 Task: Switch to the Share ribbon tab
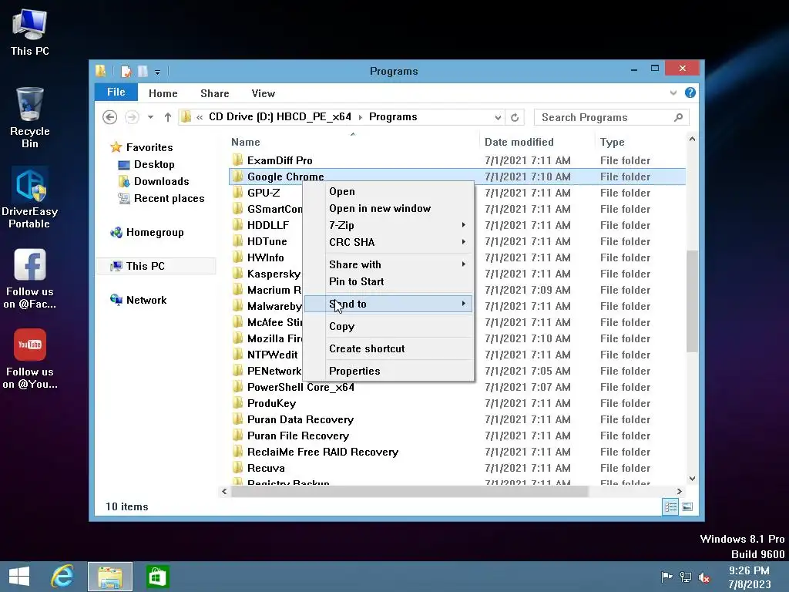[x=215, y=93]
